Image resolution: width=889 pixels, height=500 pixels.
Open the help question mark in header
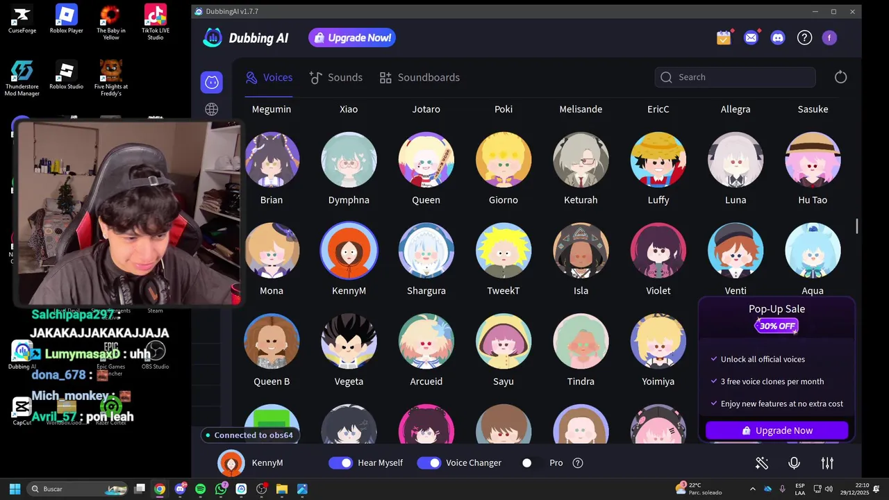804,37
